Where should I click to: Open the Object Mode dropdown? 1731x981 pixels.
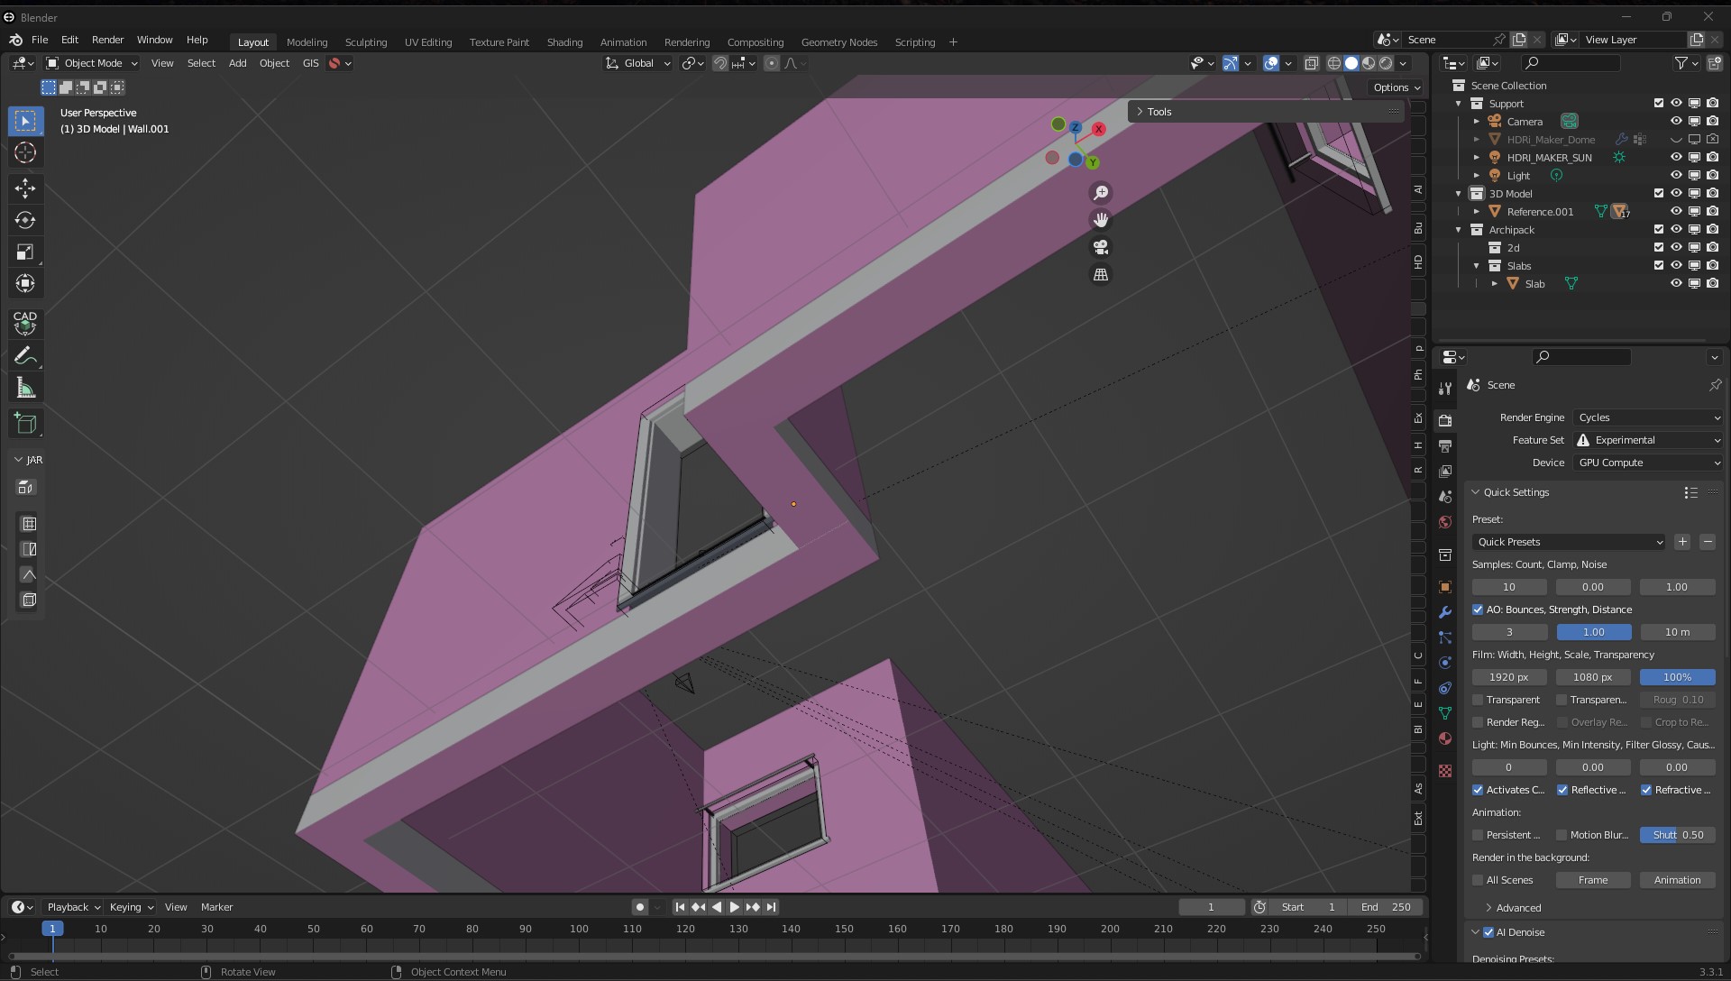[92, 63]
